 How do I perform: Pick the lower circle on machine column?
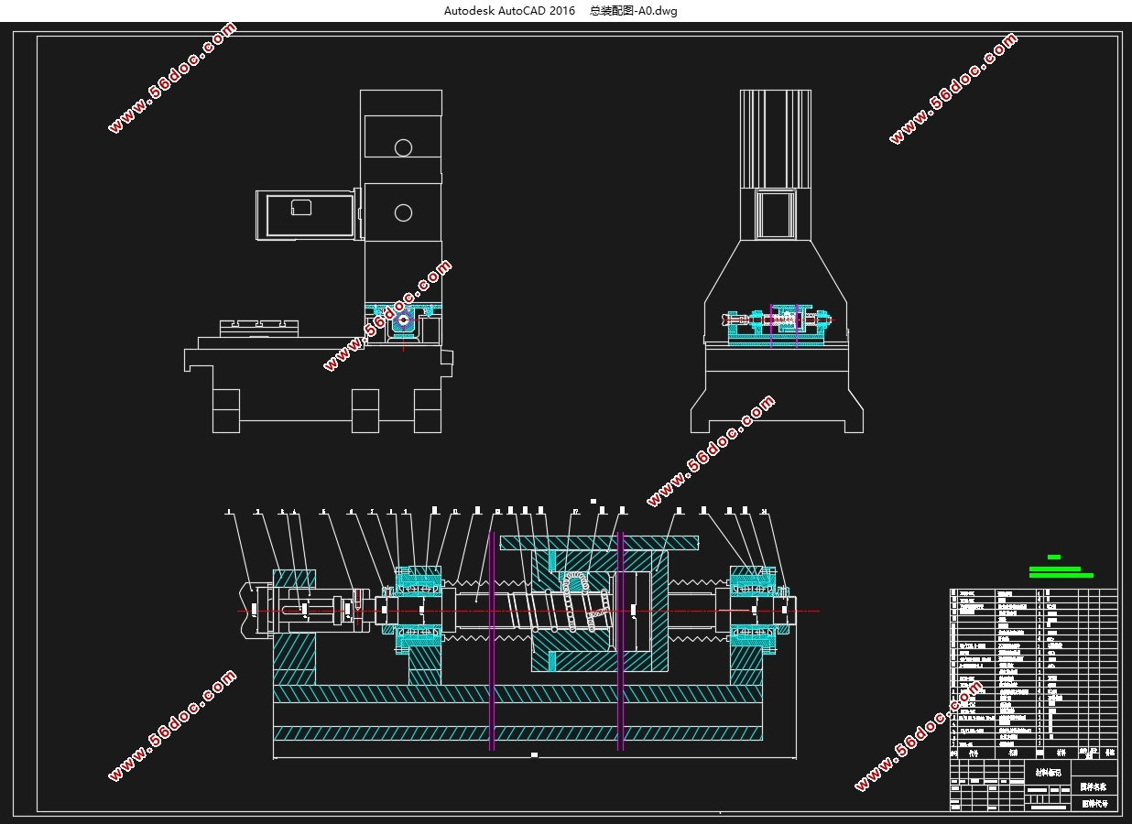click(x=403, y=212)
